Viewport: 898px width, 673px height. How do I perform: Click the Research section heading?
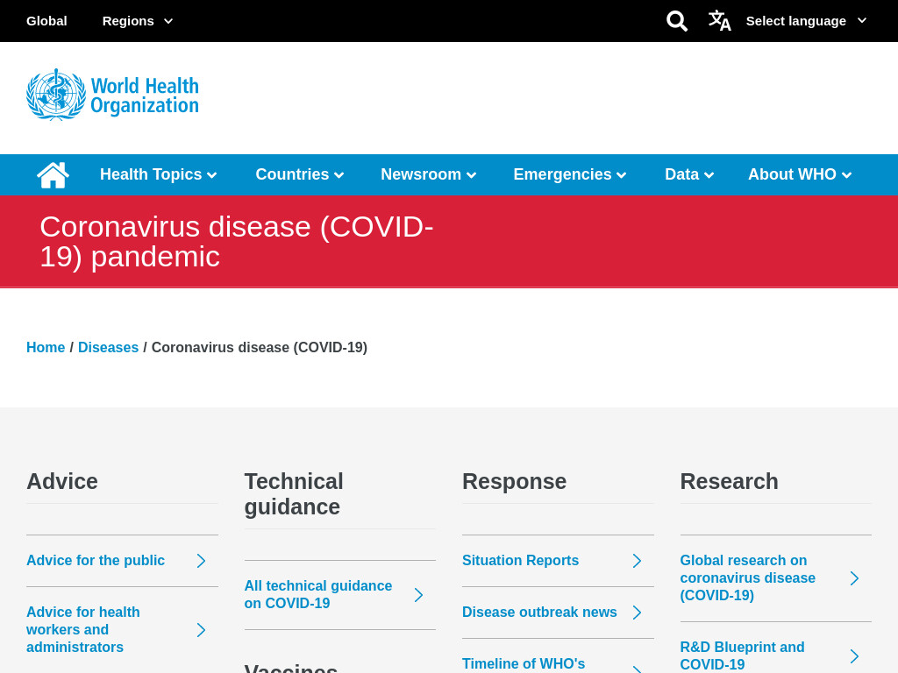coord(729,481)
